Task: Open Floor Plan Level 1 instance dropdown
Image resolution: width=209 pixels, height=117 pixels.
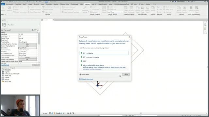Action: tap(16, 30)
